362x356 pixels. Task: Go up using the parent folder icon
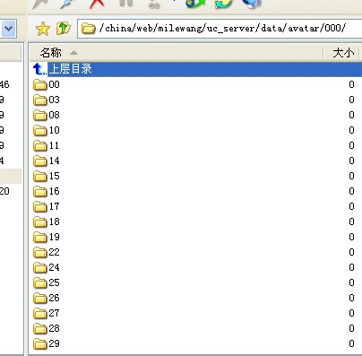click(x=63, y=29)
